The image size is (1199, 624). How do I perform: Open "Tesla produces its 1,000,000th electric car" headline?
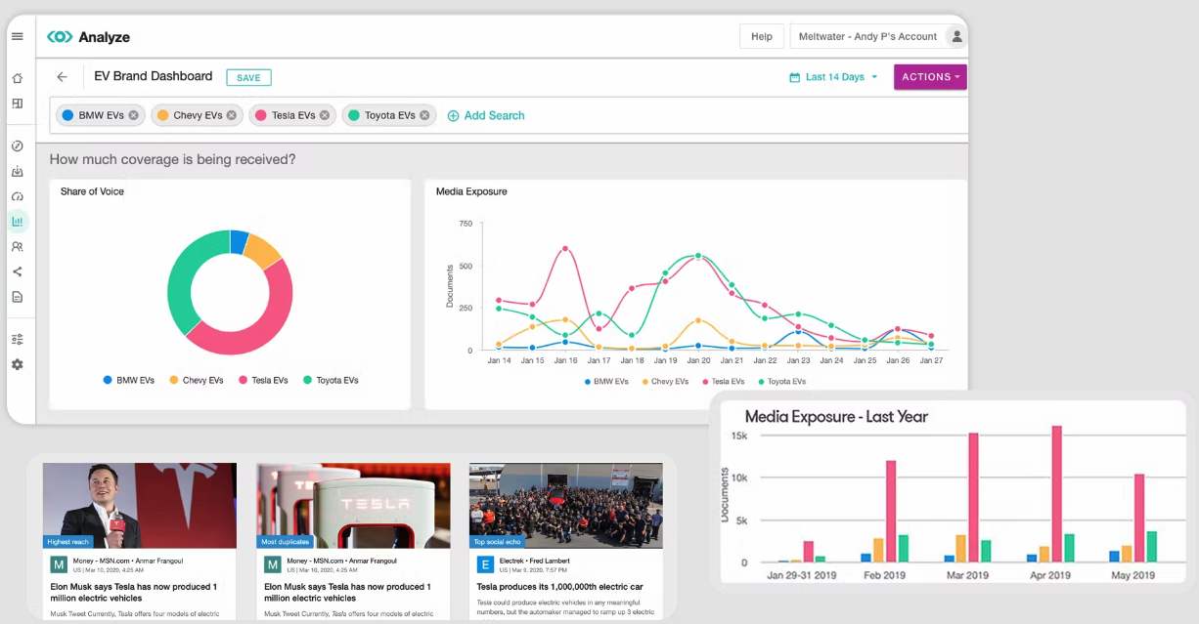pos(559,587)
